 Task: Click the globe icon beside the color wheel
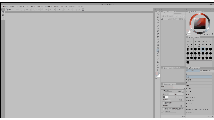[212, 34]
